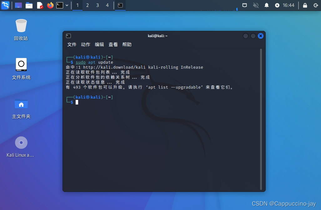Click the 正在读取软件包列表 output line
Viewport: 321px width, 210px height.
pyautogui.click(x=98, y=72)
